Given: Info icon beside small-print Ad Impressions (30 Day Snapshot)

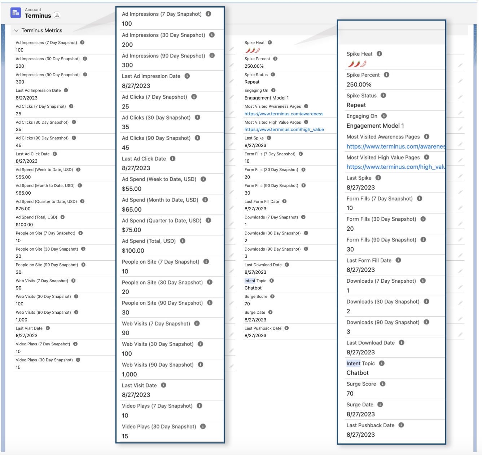Looking at the screenshot, I should tap(85, 58).
